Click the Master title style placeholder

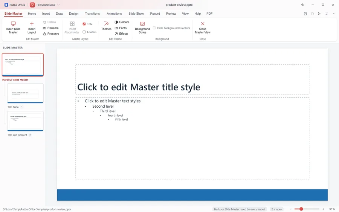pyautogui.click(x=192, y=79)
